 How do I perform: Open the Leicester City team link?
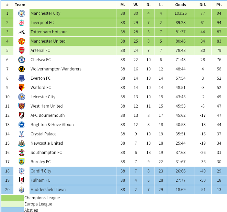coord(43,97)
